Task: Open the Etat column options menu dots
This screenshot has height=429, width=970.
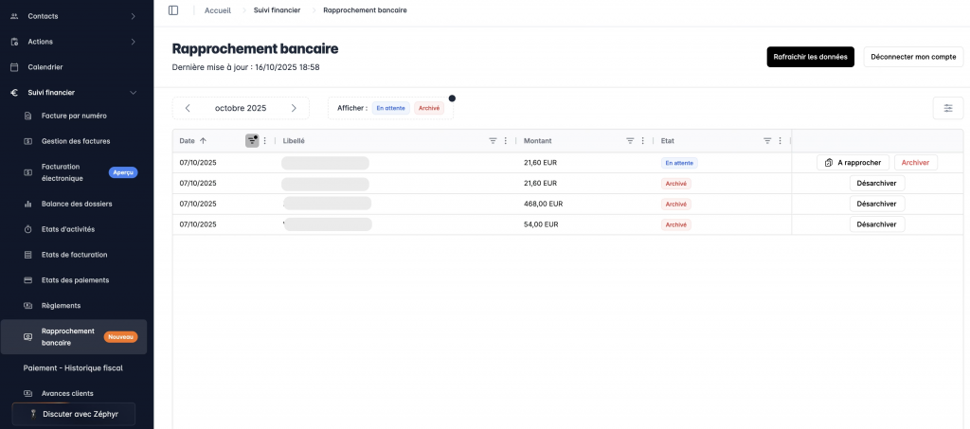Action: point(780,140)
